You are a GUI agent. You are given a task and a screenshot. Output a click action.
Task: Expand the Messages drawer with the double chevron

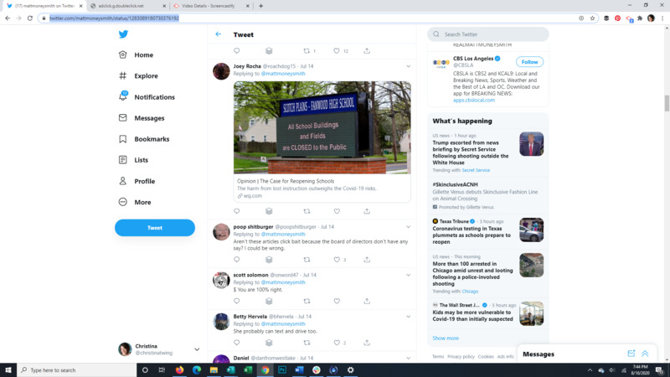click(645, 354)
